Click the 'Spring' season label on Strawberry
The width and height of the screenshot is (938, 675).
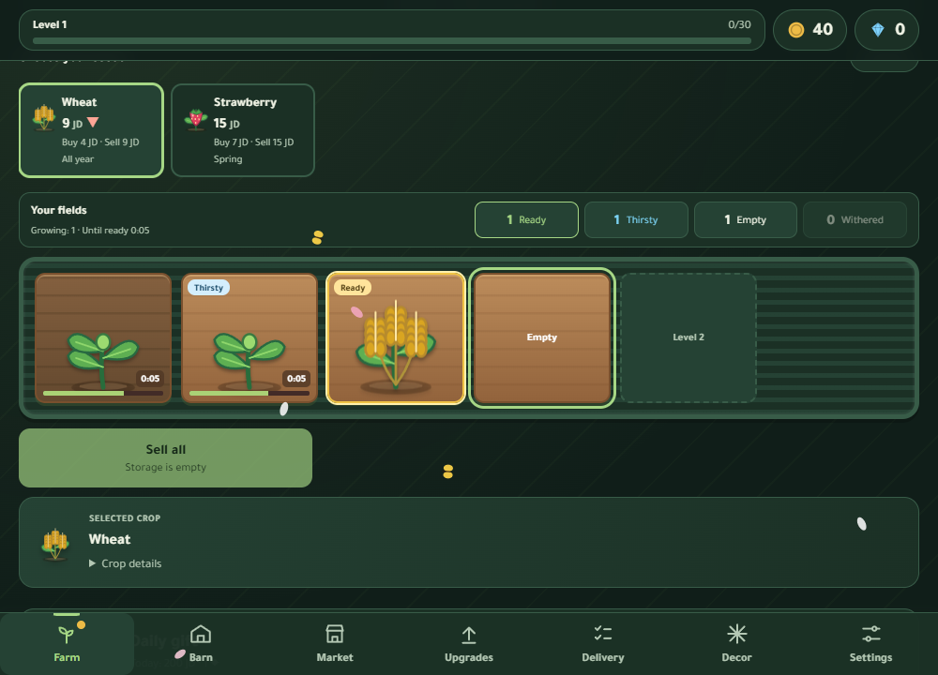coord(228,159)
